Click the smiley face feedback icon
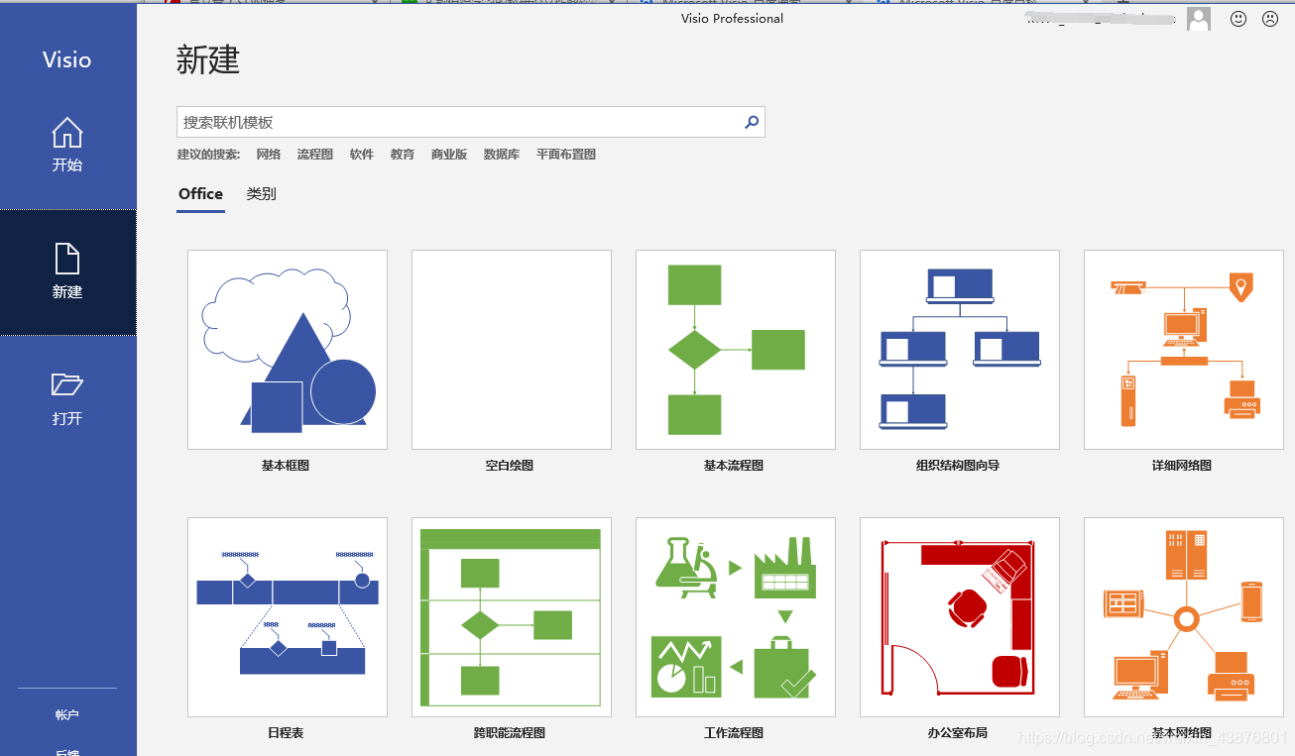 click(1238, 19)
